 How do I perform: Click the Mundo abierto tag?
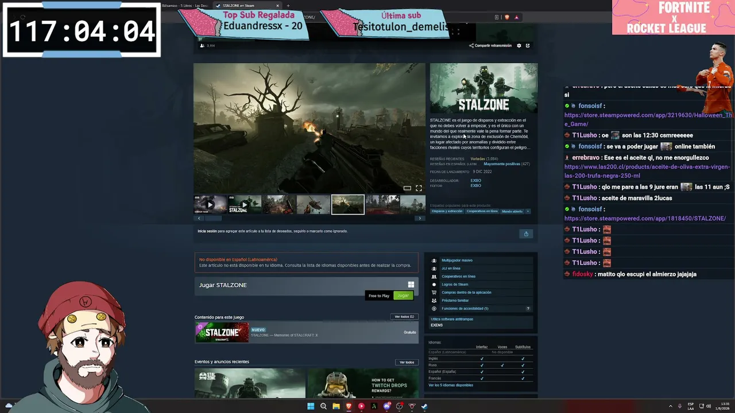tap(512, 211)
